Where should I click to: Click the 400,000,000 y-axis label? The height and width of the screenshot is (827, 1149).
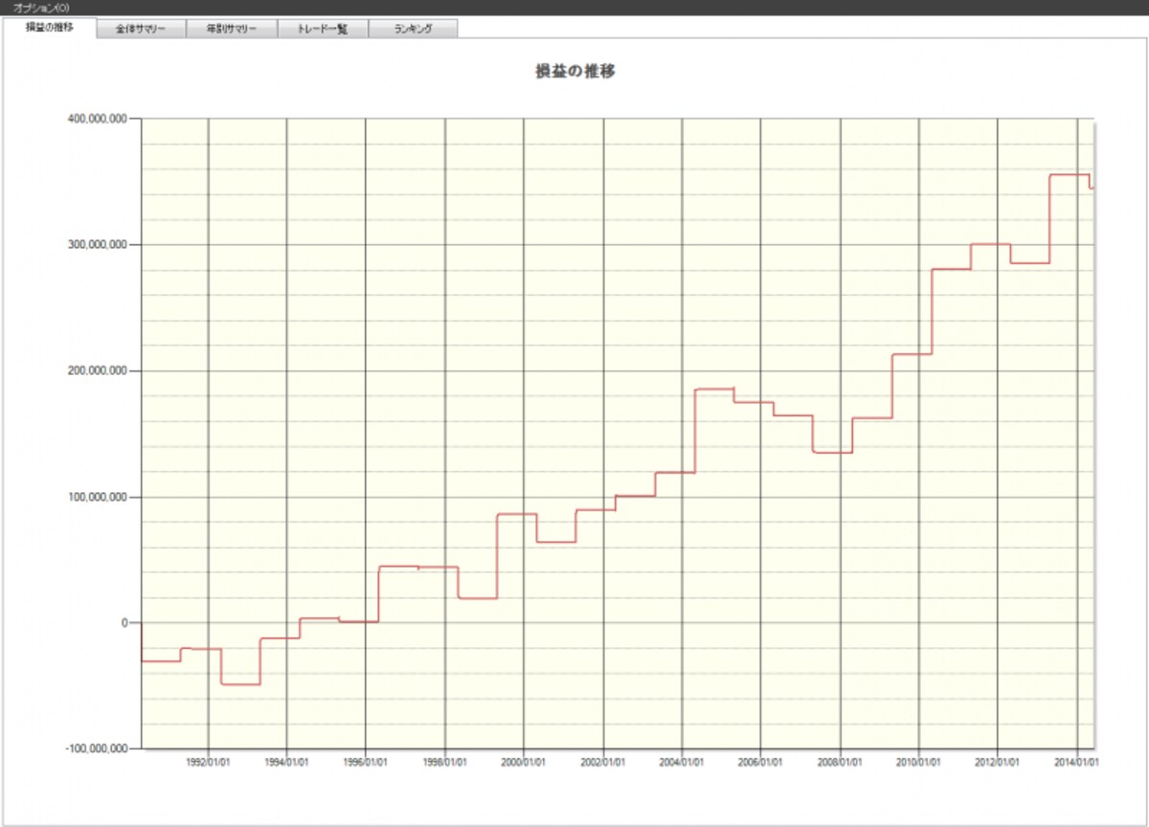tap(95, 119)
